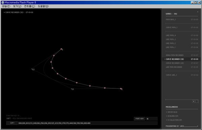Viewport: 202px width, 130px height.
Task: Select the C1 control point handle
Action: [71, 89]
